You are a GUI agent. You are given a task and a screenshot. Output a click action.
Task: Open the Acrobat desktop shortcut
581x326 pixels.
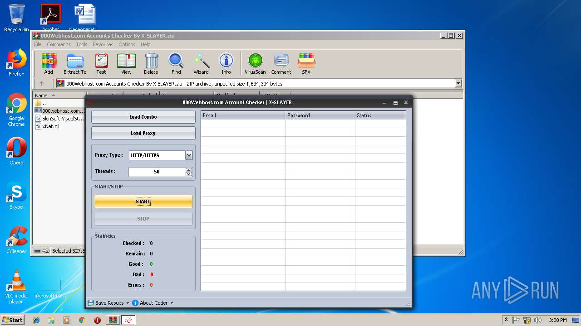(x=50, y=17)
